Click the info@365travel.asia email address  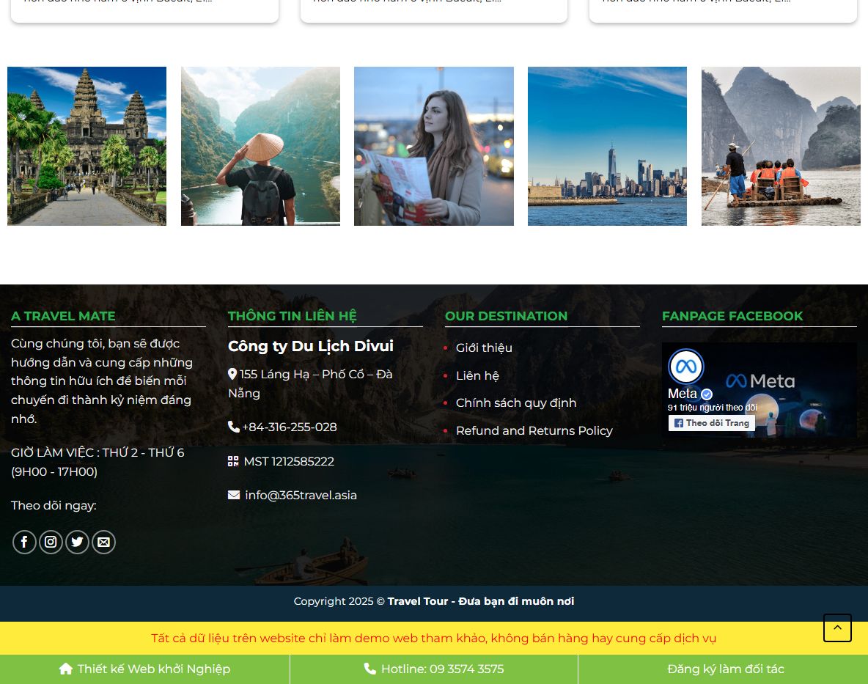pyautogui.click(x=301, y=495)
